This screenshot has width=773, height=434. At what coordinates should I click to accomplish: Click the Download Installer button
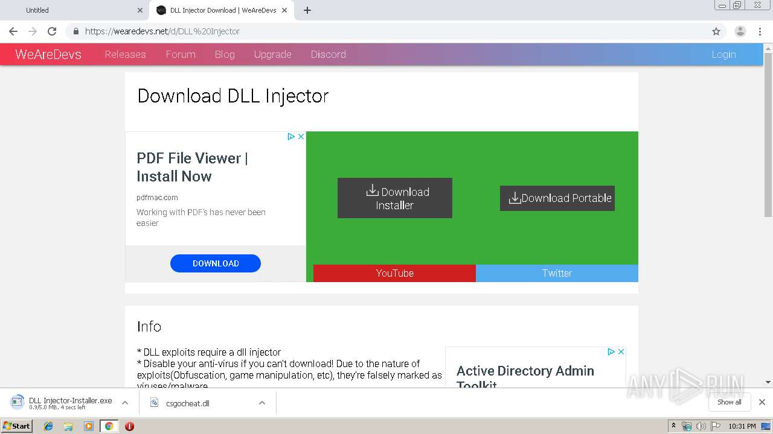coord(395,198)
